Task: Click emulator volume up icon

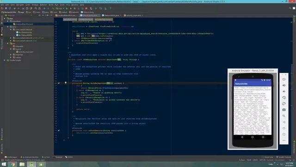Action: click(x=284, y=85)
